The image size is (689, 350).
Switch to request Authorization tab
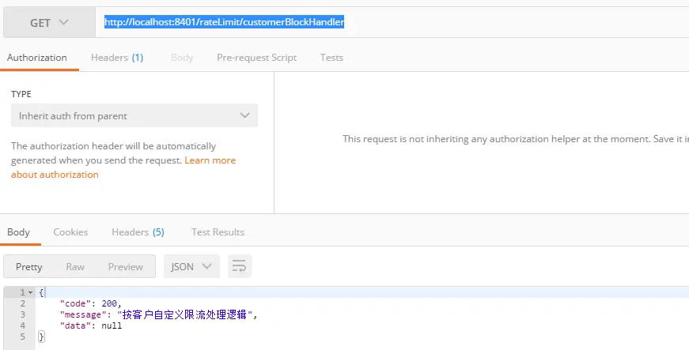37,58
